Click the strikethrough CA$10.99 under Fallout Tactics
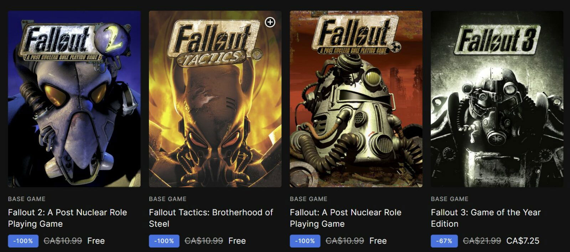Image resolution: width=570 pixels, height=252 pixels. coord(203,241)
